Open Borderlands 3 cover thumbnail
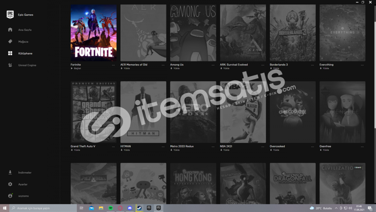The image size is (376, 212). [x=293, y=33]
